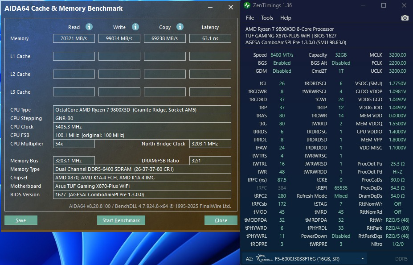The image size is (413, 265).
Task: Click the CPU FSB 100.1 MHz value
Action: pyautogui.click(x=142, y=135)
